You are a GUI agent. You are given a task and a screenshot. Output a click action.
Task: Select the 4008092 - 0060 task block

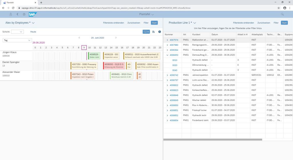148,66
